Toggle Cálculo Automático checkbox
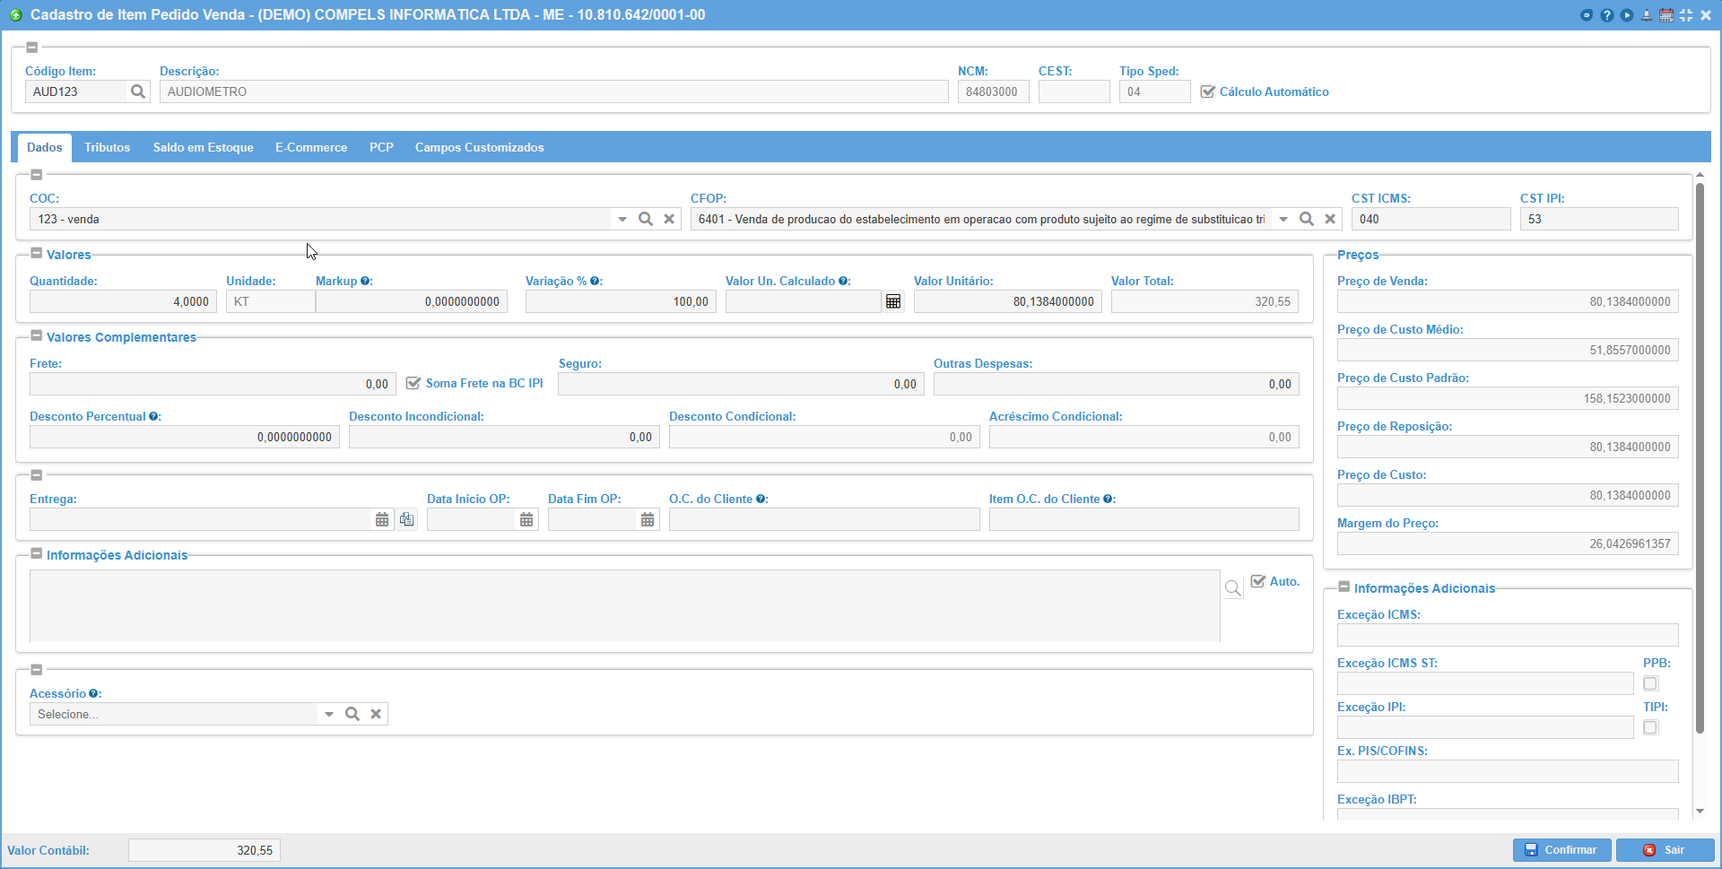Image resolution: width=1722 pixels, height=869 pixels. click(1208, 91)
